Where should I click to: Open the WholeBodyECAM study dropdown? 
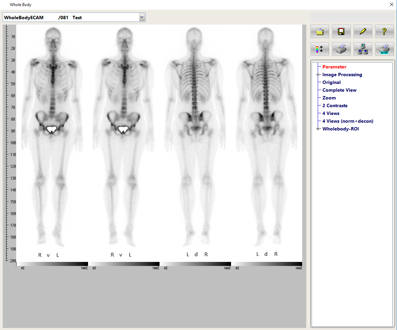(142, 17)
